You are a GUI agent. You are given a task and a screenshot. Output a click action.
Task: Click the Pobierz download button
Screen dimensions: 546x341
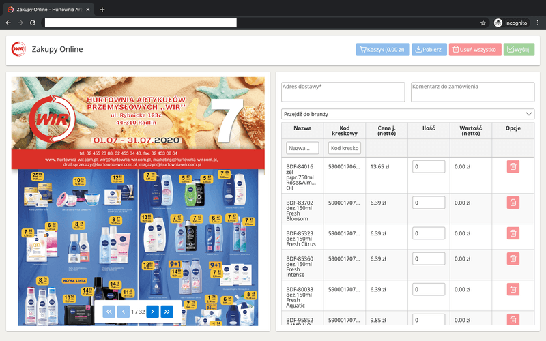pyautogui.click(x=429, y=49)
